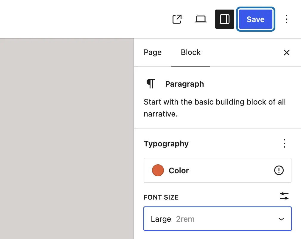Click the font size chevron arrow
Screen dimensions: 301x239
tap(281, 219)
